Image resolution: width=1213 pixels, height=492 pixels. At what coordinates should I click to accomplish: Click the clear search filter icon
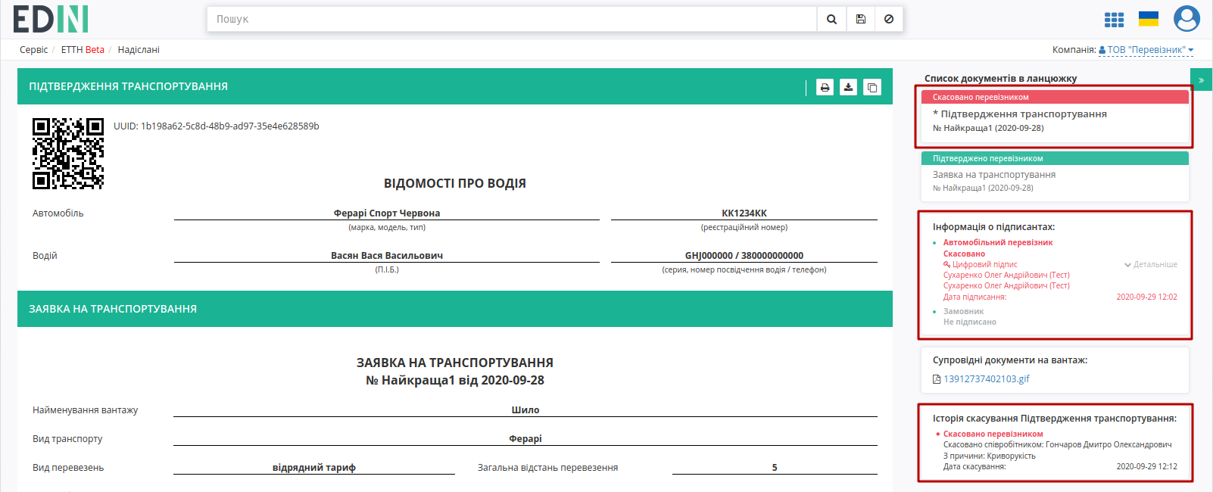pos(889,19)
